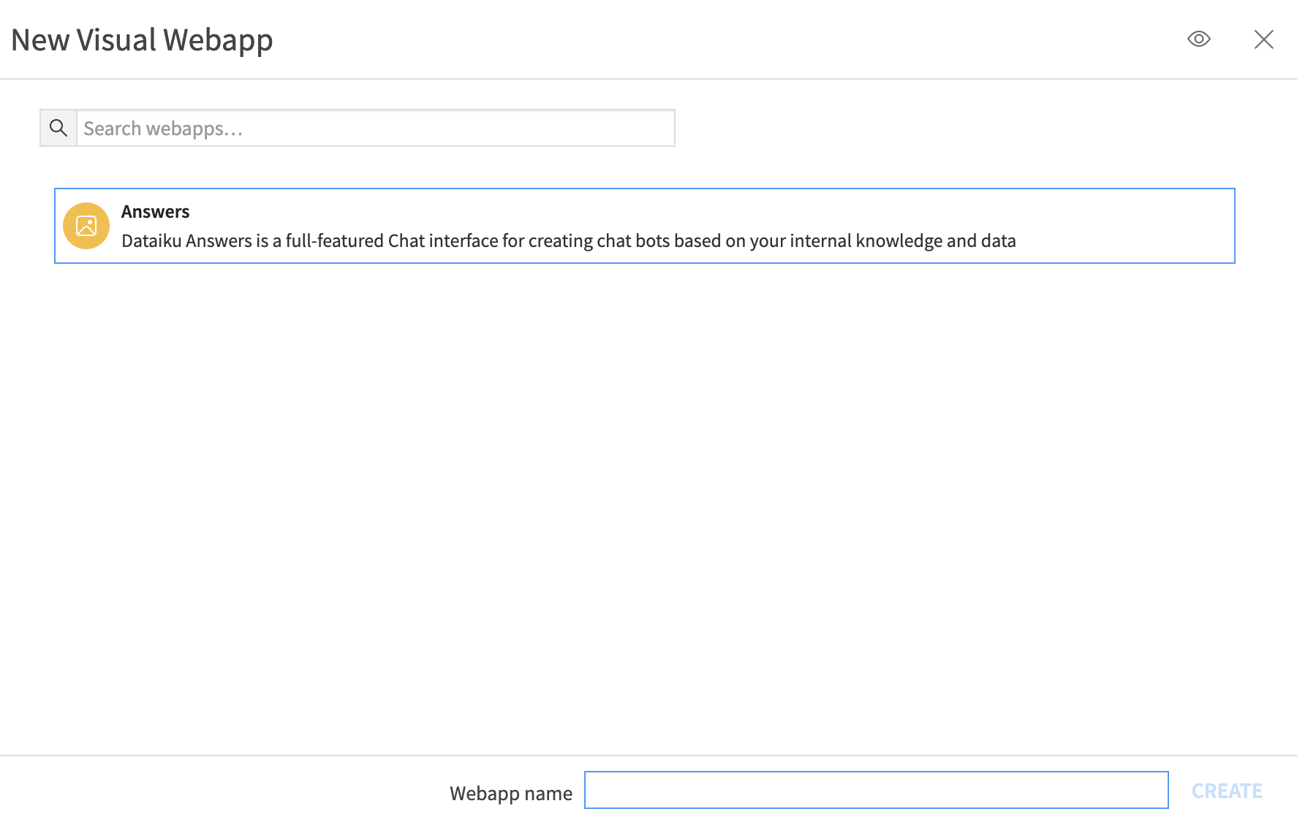
Task: Close the New Visual Webapp dialog
Action: point(1263,39)
